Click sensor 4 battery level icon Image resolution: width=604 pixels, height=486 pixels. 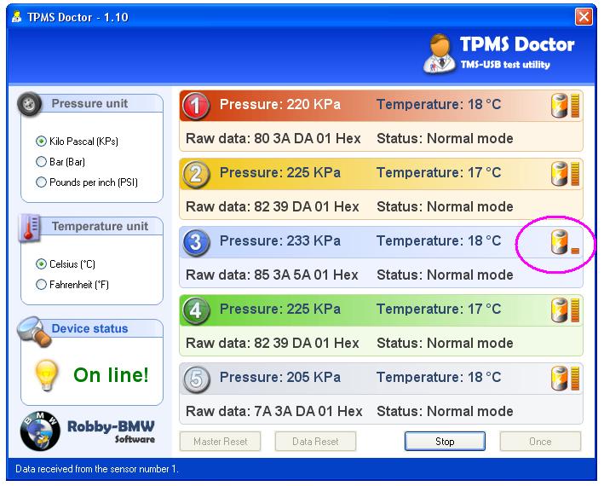point(565,310)
